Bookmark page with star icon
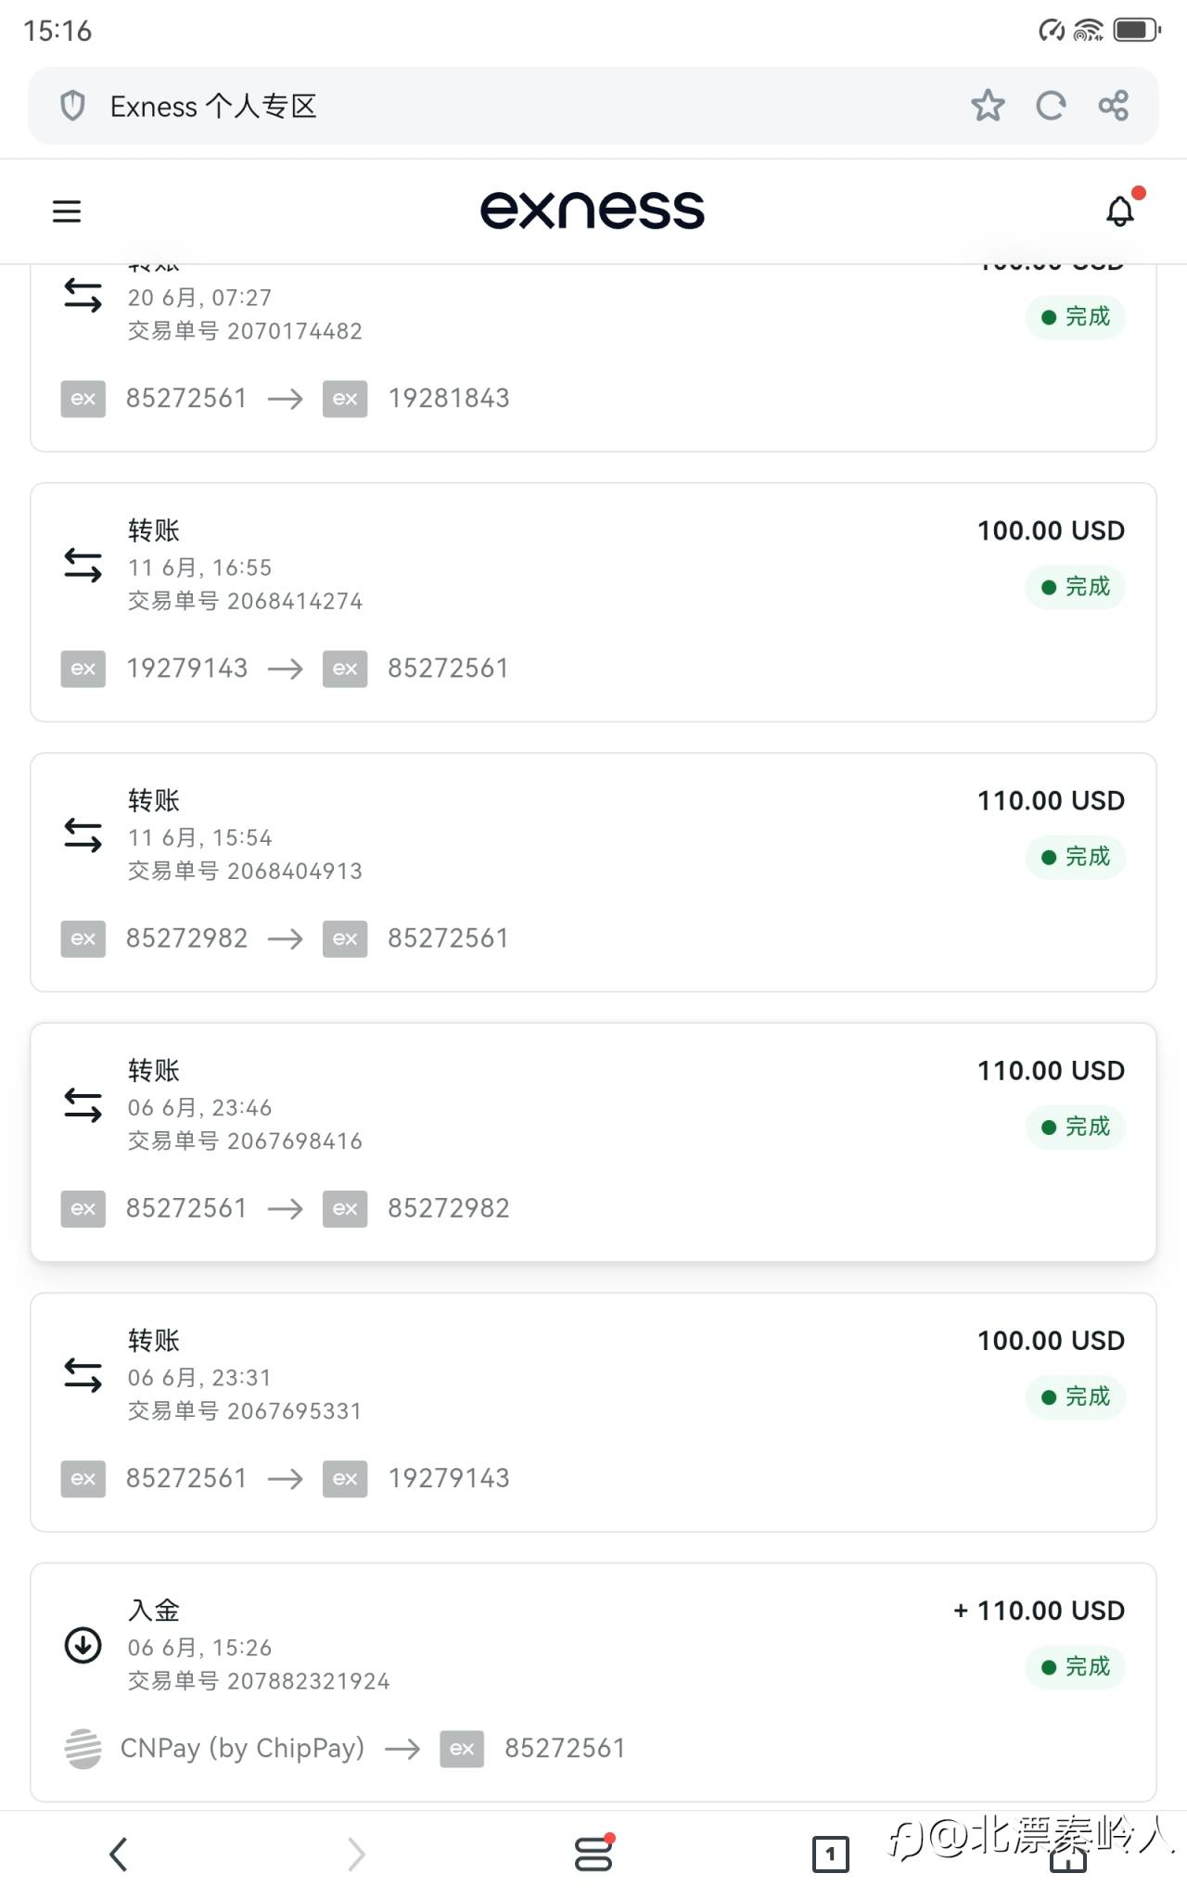The height and width of the screenshot is (1899, 1187). pyautogui.click(x=988, y=106)
